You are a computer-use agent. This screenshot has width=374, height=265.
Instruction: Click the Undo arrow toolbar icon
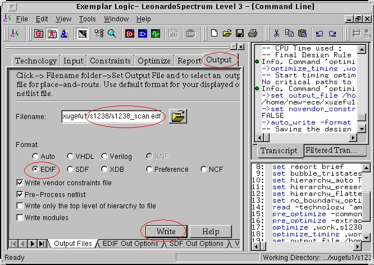pos(320,34)
